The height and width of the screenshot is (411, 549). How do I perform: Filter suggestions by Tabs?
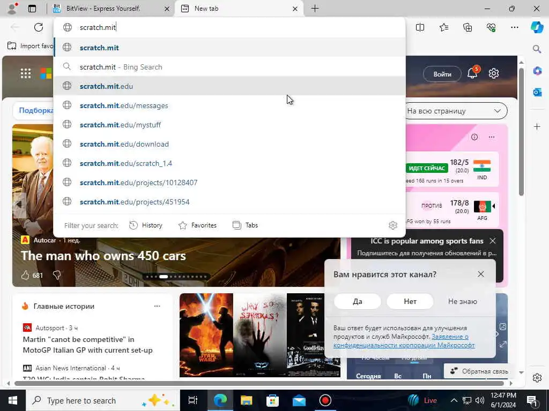245,225
